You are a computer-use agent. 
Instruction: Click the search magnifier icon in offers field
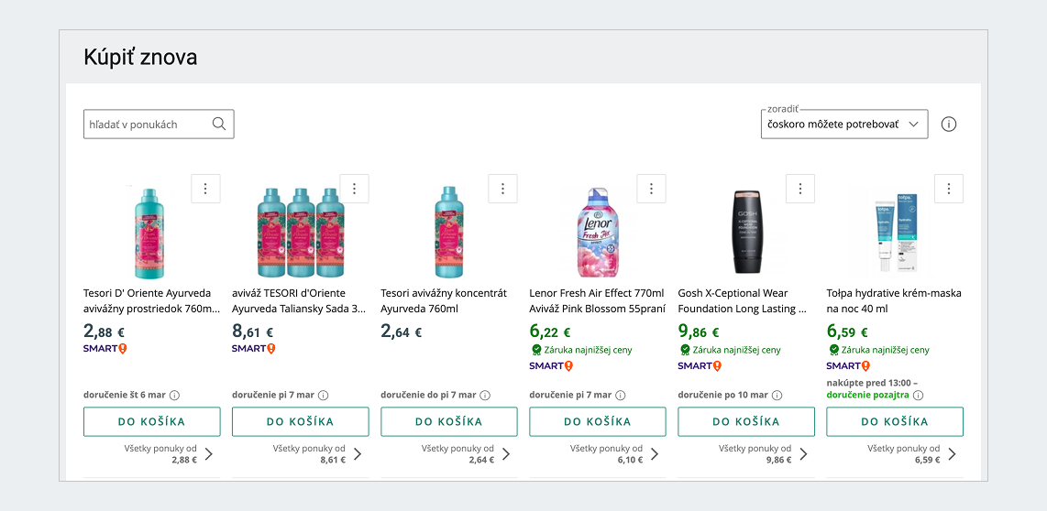coord(219,125)
